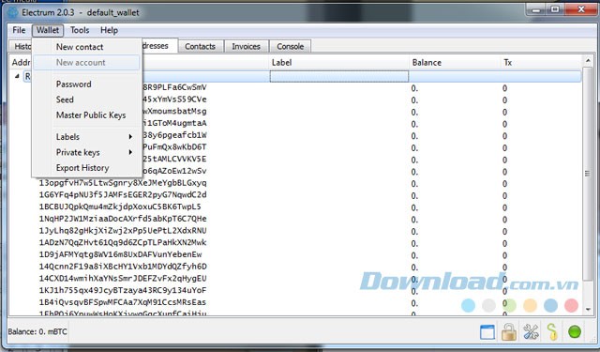The image size is (600, 352).
Task: Open the Tools menu
Action: (x=80, y=30)
